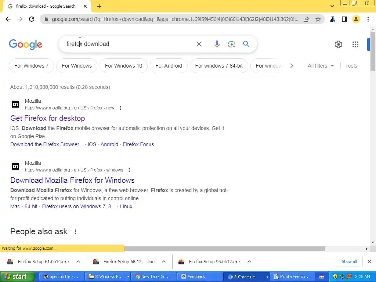Screen dimensions: 376x282
Task: Click the browser forward arrow
Action: pos(20,19)
